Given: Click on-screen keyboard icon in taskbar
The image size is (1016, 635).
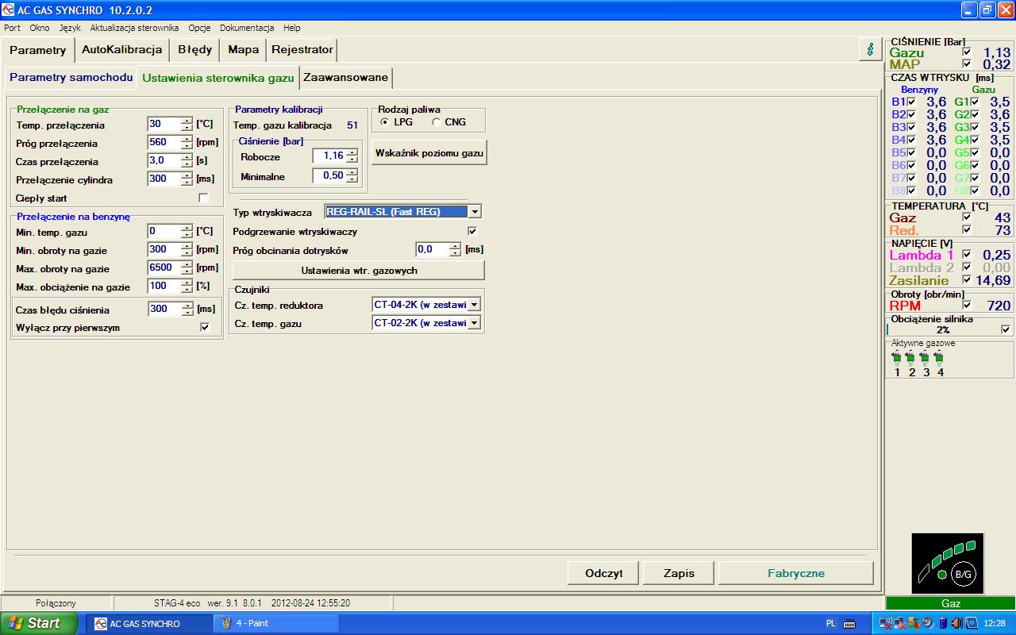Looking at the screenshot, I should pos(848,623).
